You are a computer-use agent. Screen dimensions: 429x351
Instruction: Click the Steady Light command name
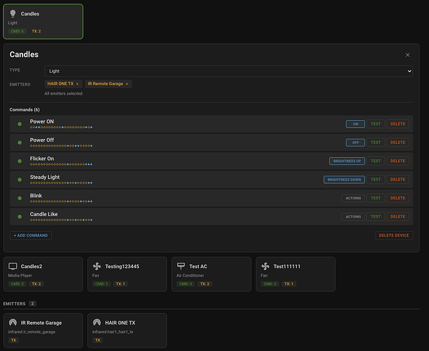[45, 177]
